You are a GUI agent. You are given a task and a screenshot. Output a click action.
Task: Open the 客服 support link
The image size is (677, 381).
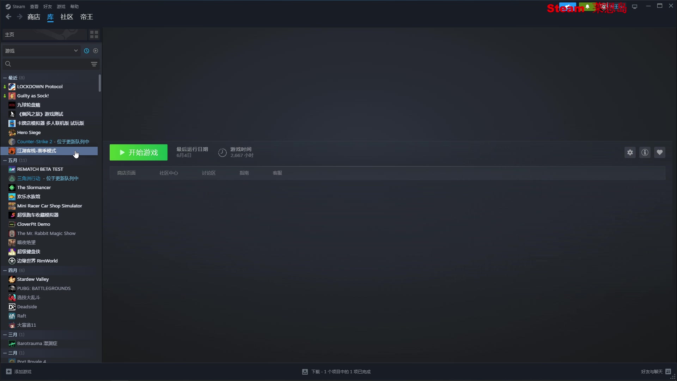[277, 173]
